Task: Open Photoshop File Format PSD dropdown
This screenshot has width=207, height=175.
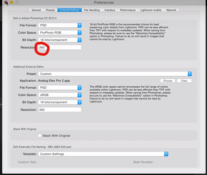Action: 60,25
